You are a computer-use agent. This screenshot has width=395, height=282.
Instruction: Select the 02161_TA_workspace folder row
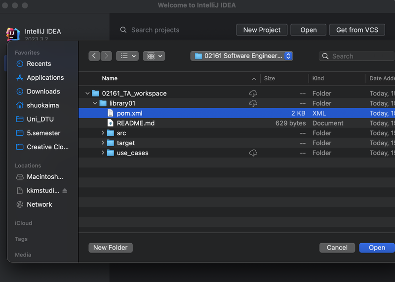(237, 94)
